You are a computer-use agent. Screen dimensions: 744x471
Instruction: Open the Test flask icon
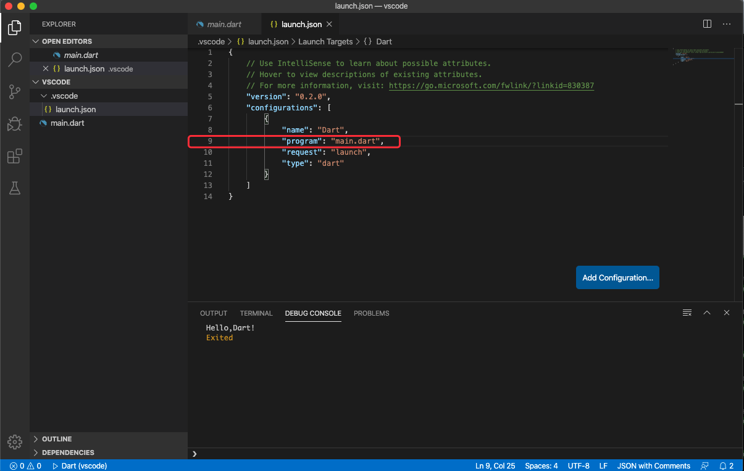pos(15,189)
